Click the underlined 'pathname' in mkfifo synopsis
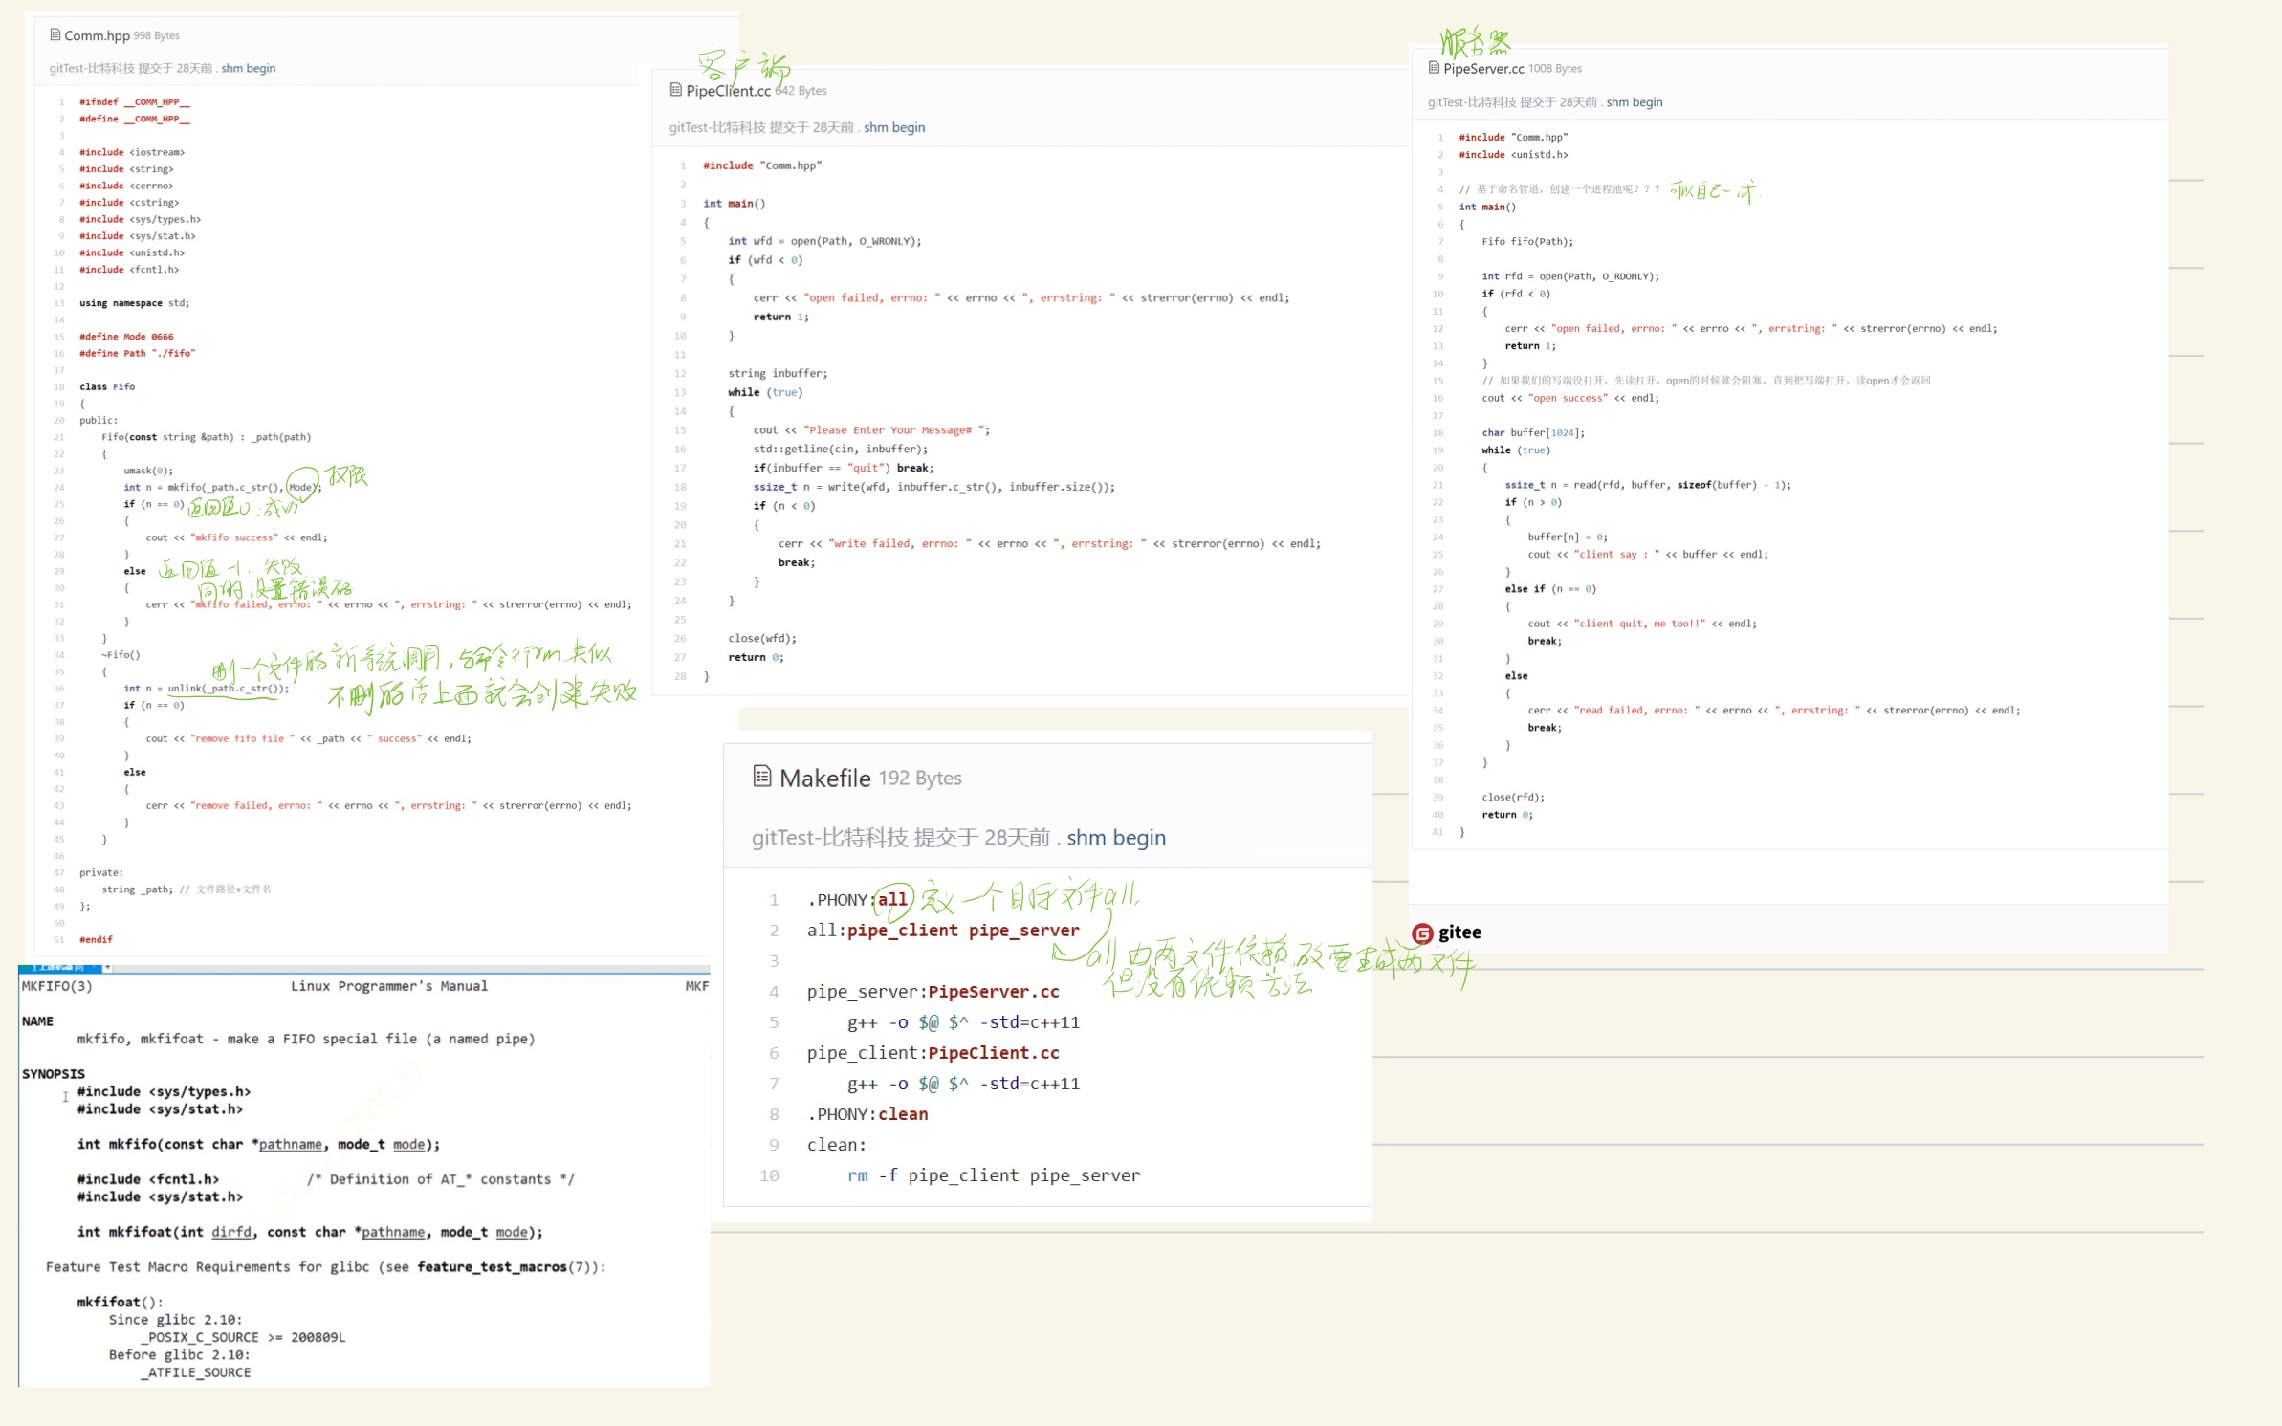This screenshot has height=1426, width=2282. 290,1145
